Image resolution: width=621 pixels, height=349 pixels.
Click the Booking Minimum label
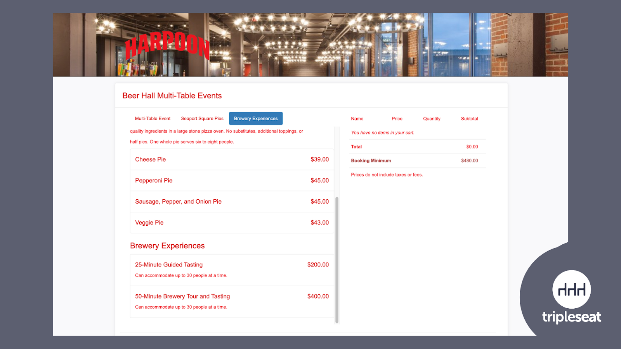(x=371, y=161)
